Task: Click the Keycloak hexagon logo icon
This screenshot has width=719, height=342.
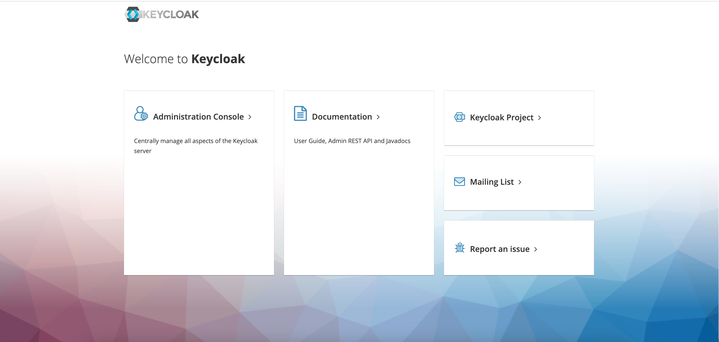Action: (x=133, y=14)
